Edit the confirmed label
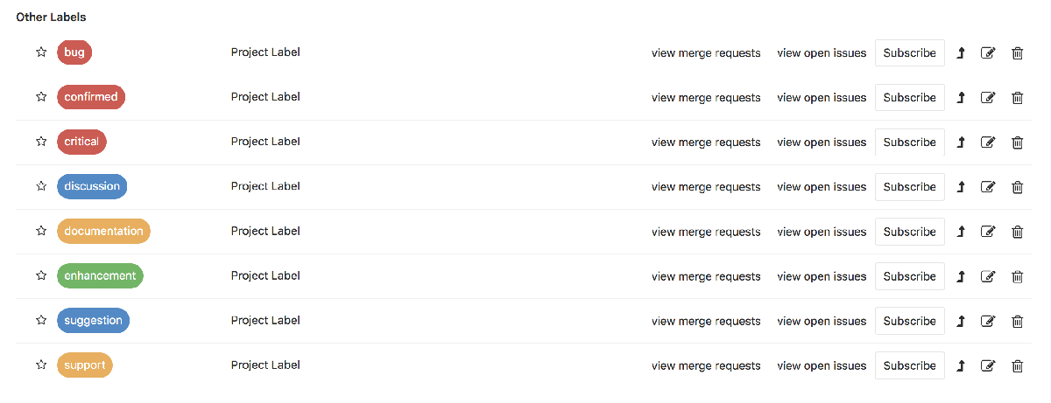This screenshot has height=403, width=1051. coord(988,98)
